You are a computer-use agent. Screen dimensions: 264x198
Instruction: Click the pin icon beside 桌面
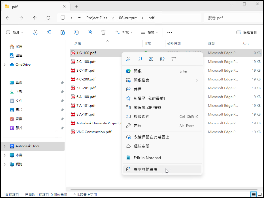pos(62,83)
